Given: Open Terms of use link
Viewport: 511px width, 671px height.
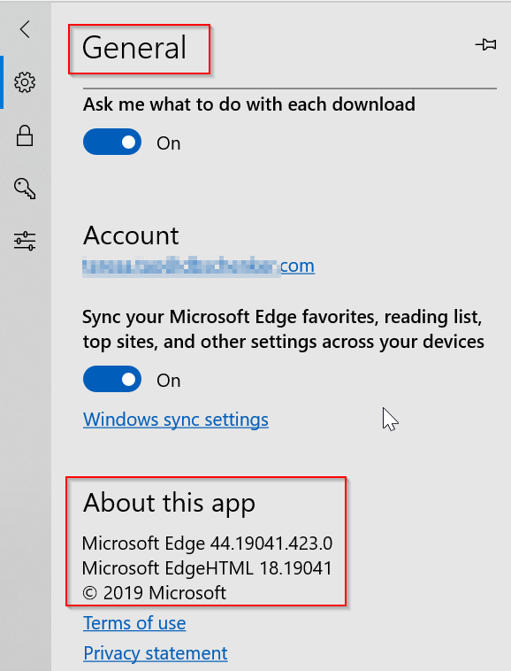Looking at the screenshot, I should pyautogui.click(x=134, y=623).
